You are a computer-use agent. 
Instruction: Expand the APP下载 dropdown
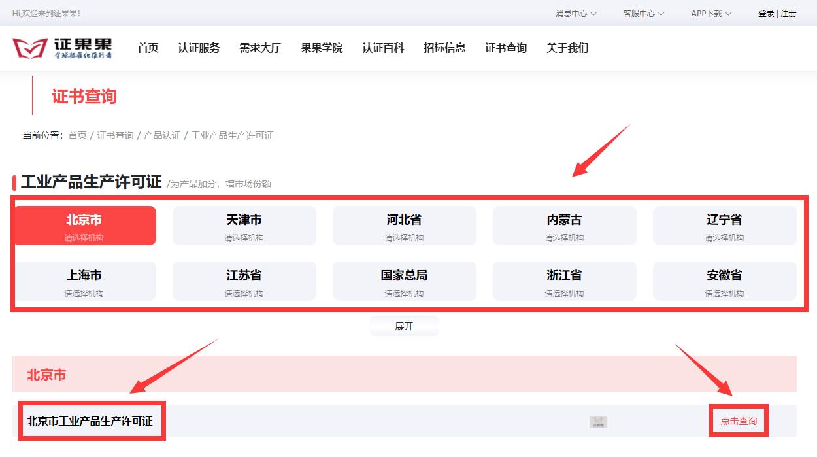[x=709, y=12]
